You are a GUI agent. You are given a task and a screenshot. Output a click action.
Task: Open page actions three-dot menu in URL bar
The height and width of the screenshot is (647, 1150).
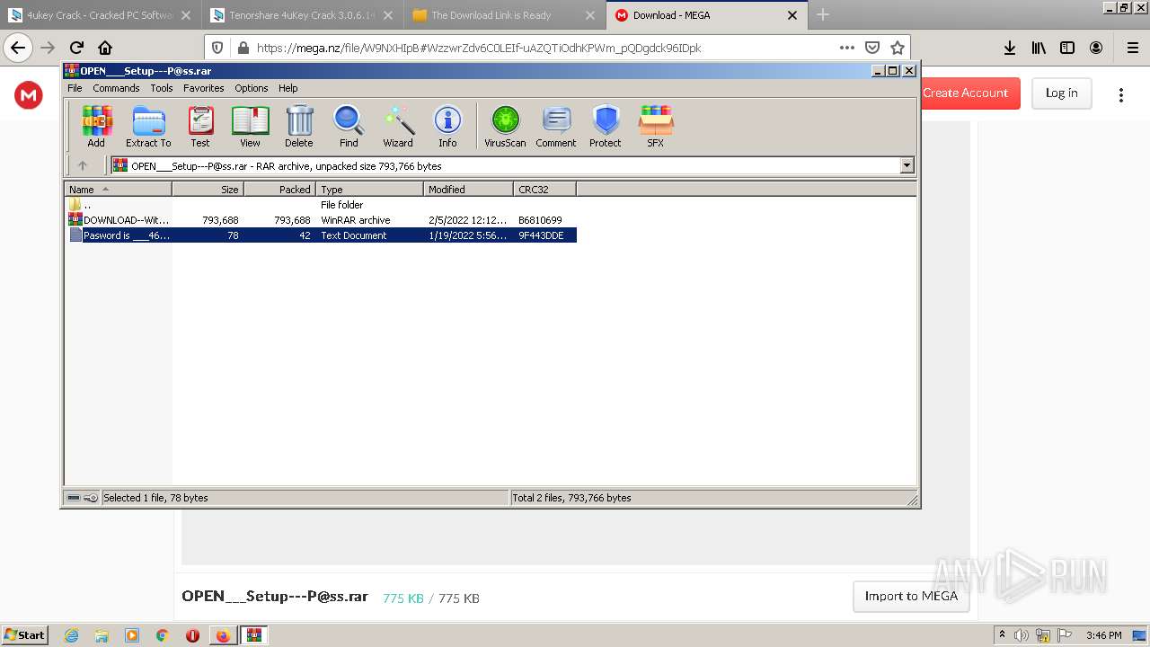coord(847,48)
